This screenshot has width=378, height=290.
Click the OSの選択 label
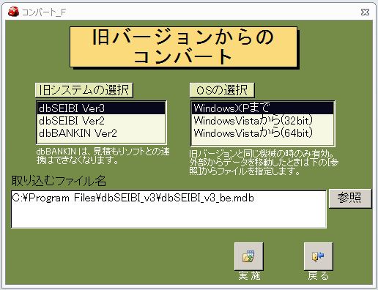pyautogui.click(x=222, y=90)
